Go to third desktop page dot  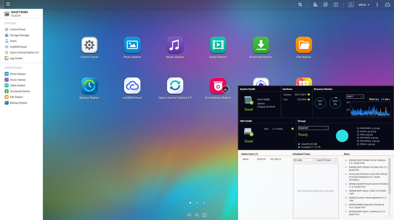coord(204,203)
